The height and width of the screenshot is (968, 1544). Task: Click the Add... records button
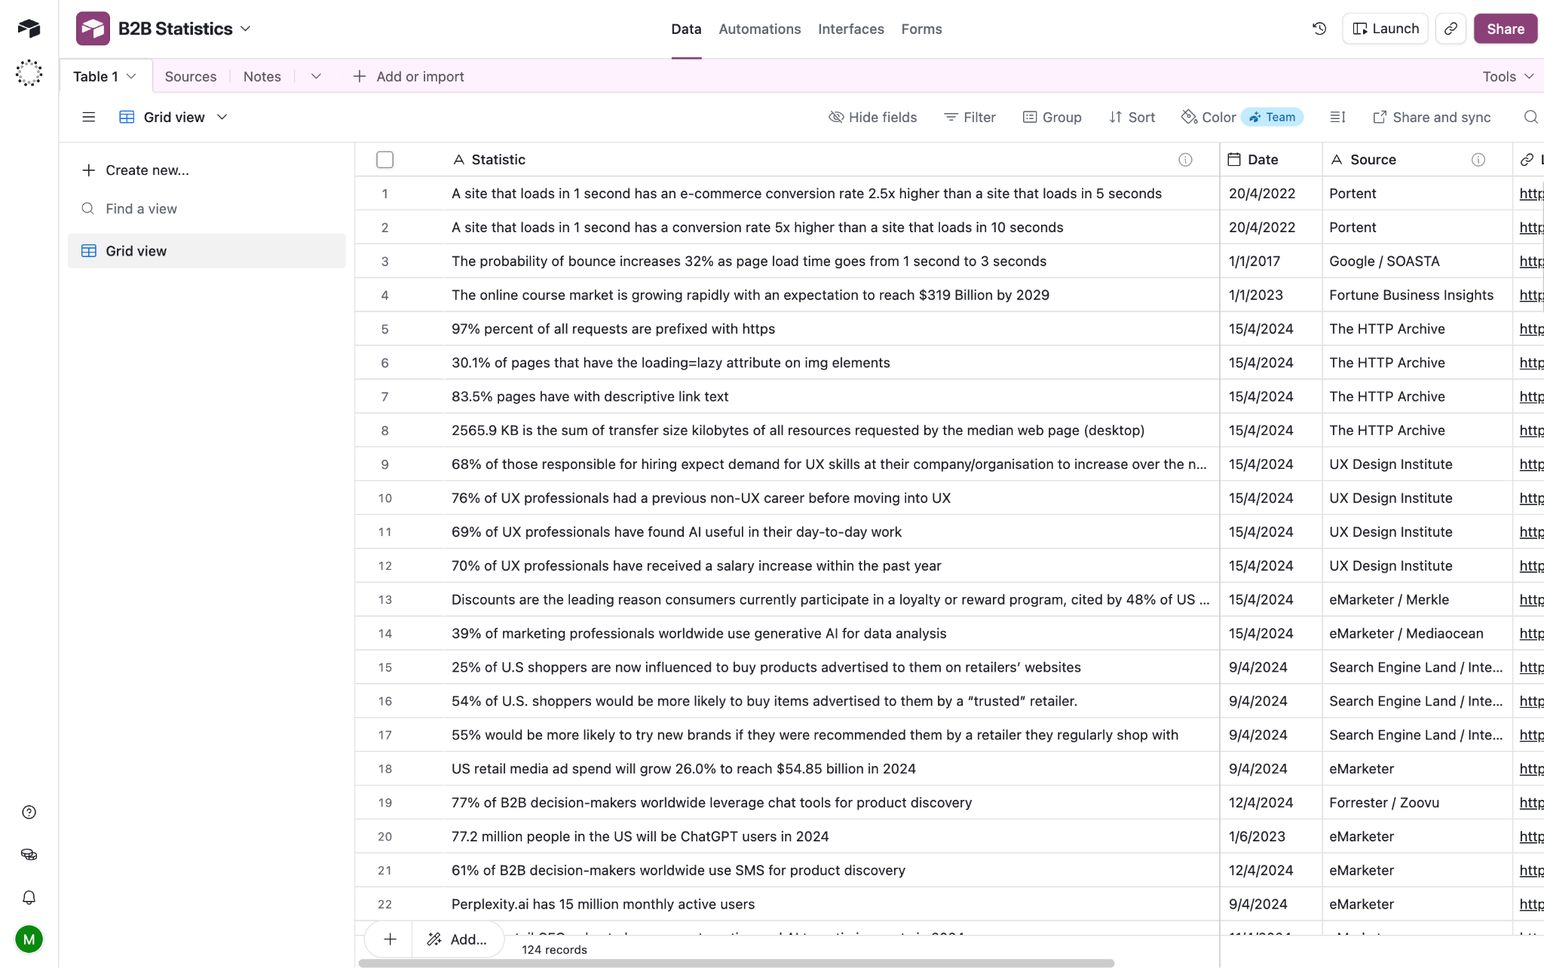pos(458,939)
